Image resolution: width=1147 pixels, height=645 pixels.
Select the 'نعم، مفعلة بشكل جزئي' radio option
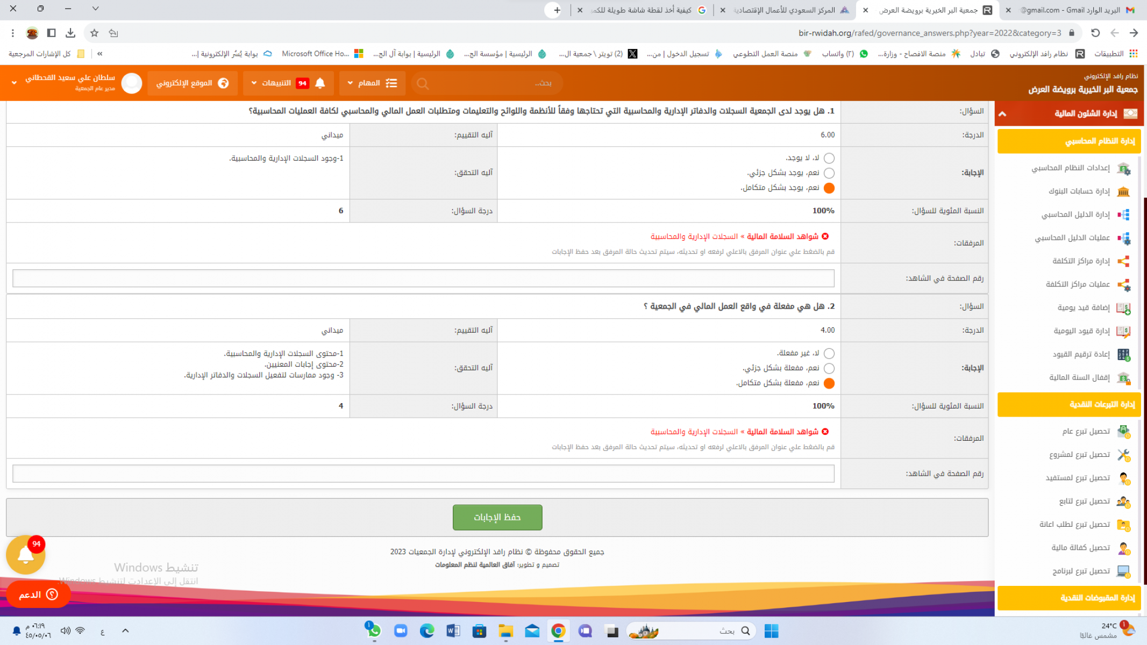click(829, 368)
